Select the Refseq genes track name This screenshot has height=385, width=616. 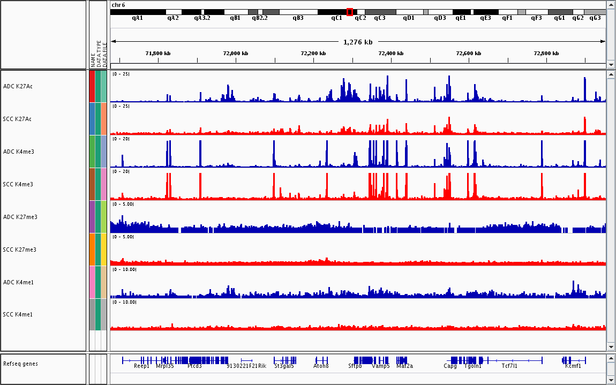coord(21,364)
